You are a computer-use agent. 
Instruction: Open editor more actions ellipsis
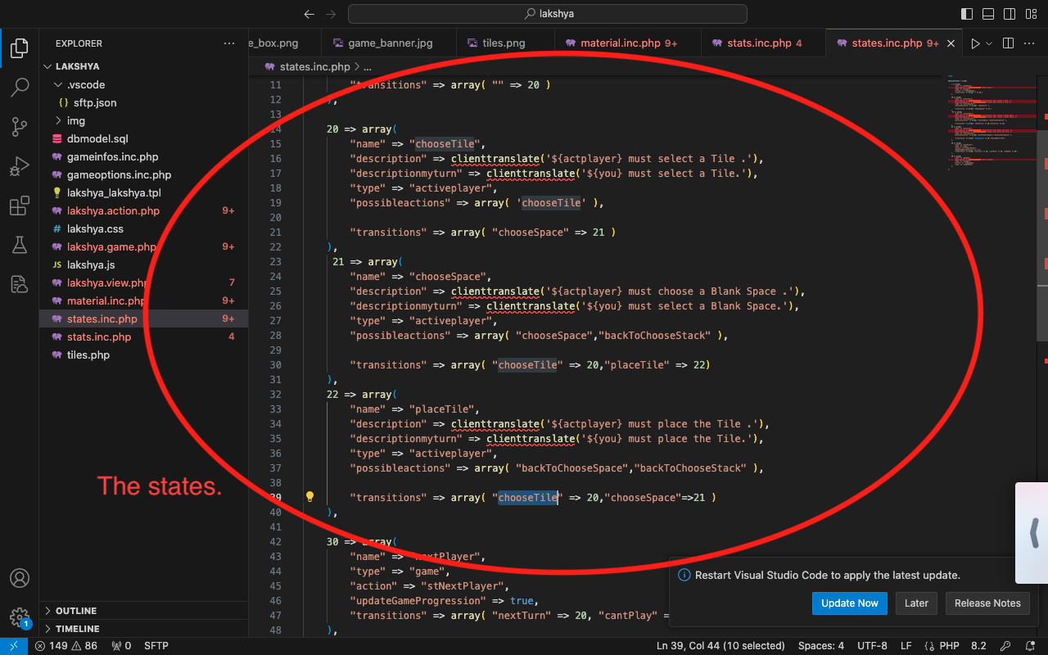(1030, 43)
